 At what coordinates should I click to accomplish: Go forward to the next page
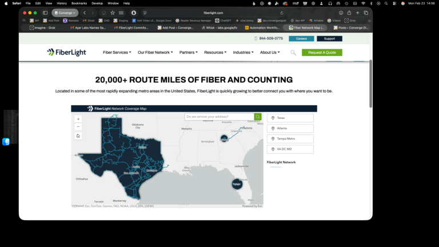tap(93, 13)
